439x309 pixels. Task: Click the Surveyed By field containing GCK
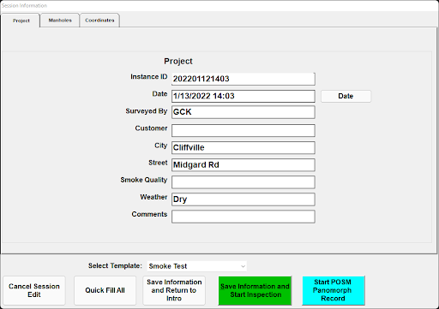pos(244,112)
